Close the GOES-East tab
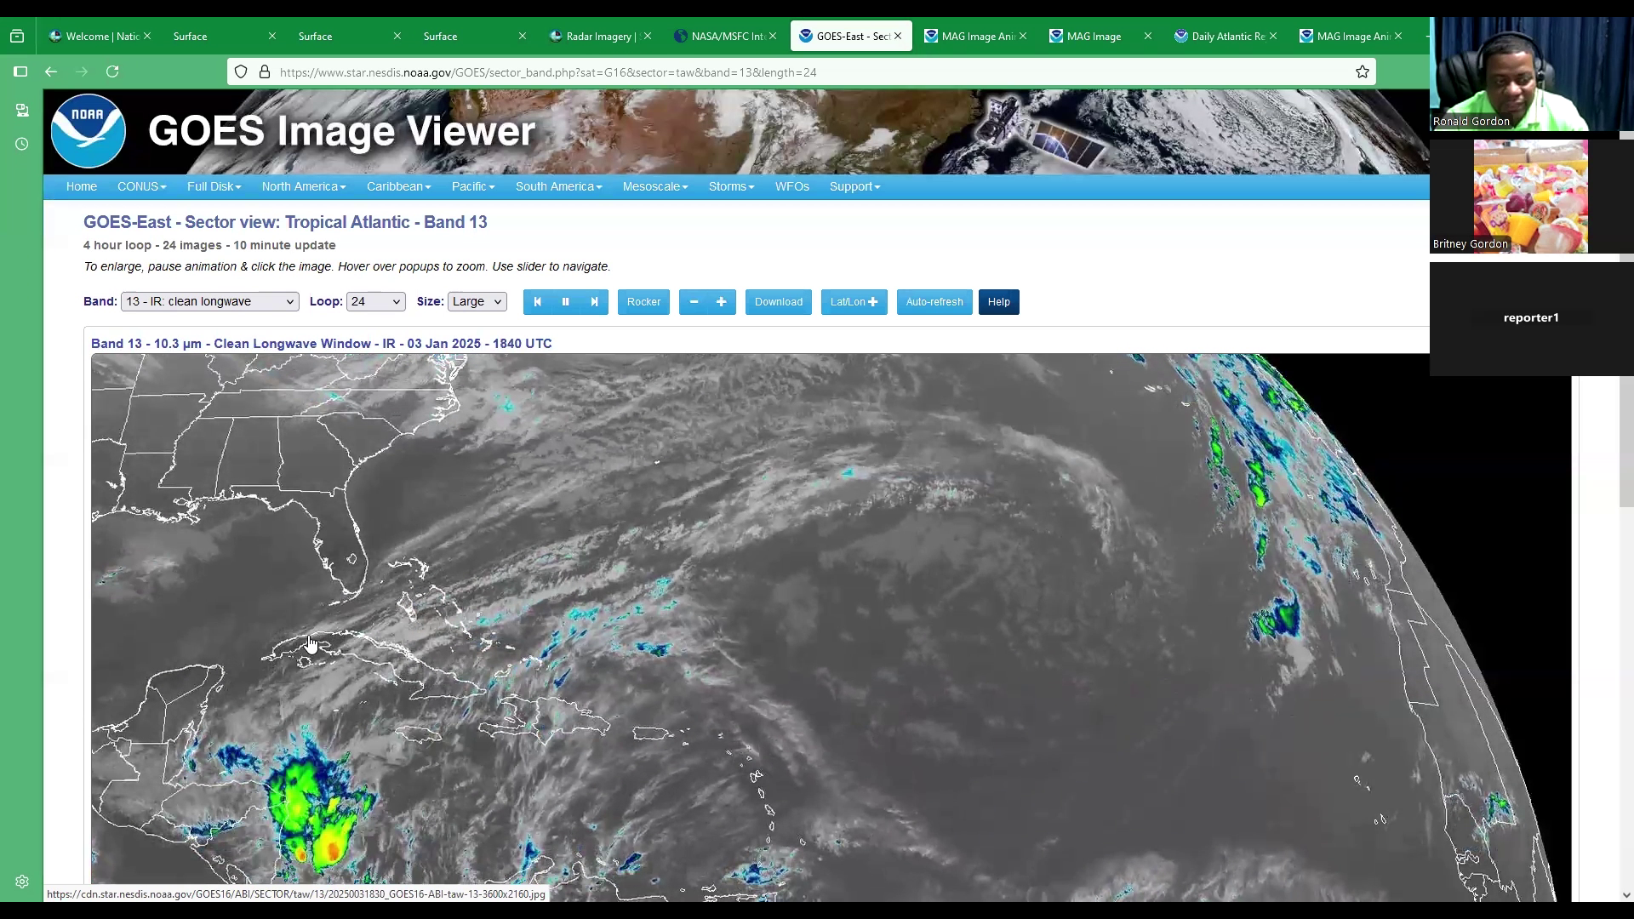The width and height of the screenshot is (1634, 919). point(898,36)
